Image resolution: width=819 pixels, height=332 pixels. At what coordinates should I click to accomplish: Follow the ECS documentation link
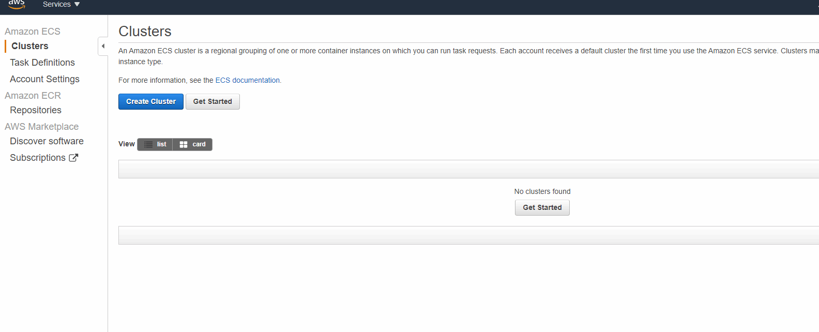(x=247, y=80)
